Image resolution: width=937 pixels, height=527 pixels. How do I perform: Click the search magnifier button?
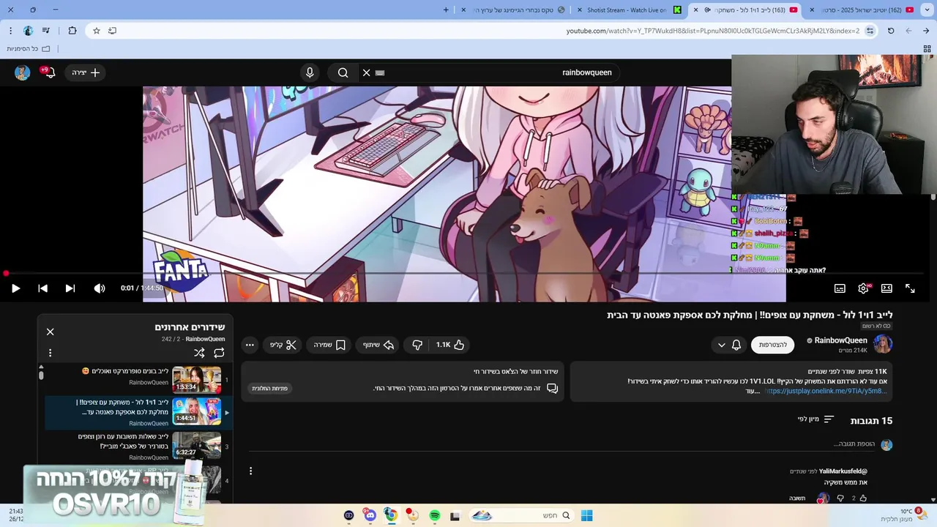coord(343,72)
